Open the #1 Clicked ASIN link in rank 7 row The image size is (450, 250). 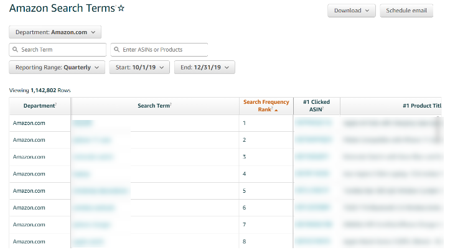coord(314,225)
